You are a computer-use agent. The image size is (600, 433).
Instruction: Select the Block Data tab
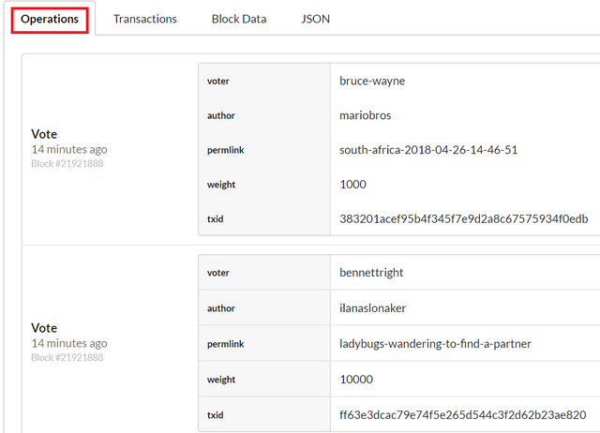(x=239, y=19)
